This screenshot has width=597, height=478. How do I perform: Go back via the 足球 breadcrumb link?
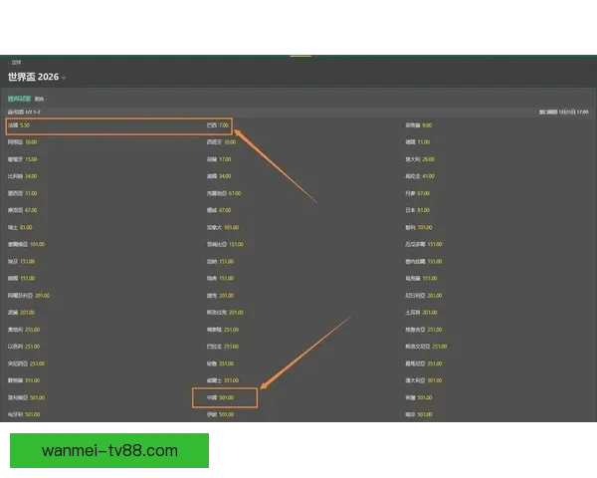coord(16,62)
